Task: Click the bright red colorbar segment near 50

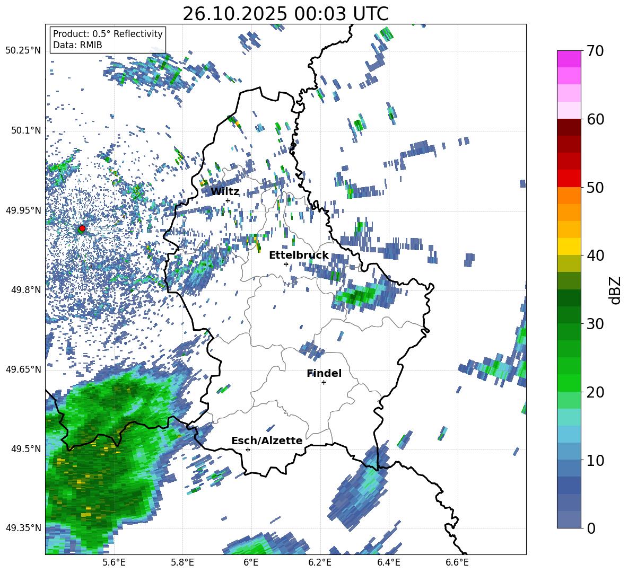Action: 569,179
